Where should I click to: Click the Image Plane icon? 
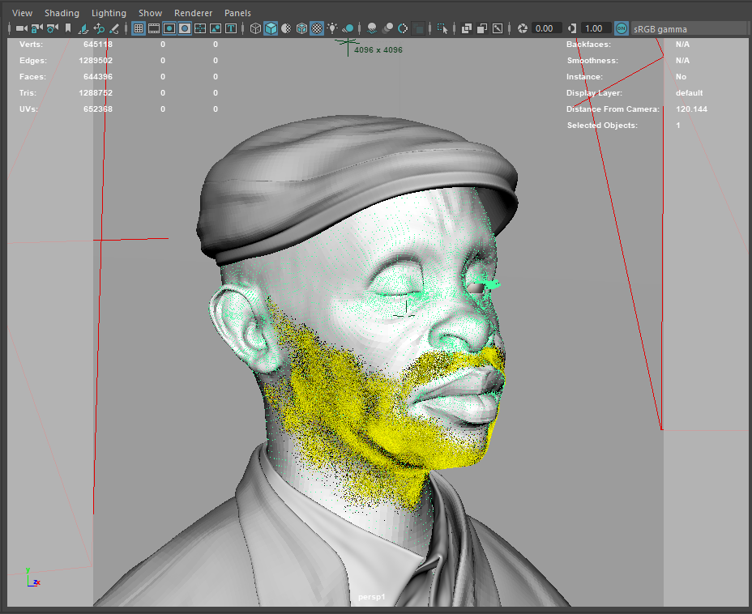pos(83,29)
